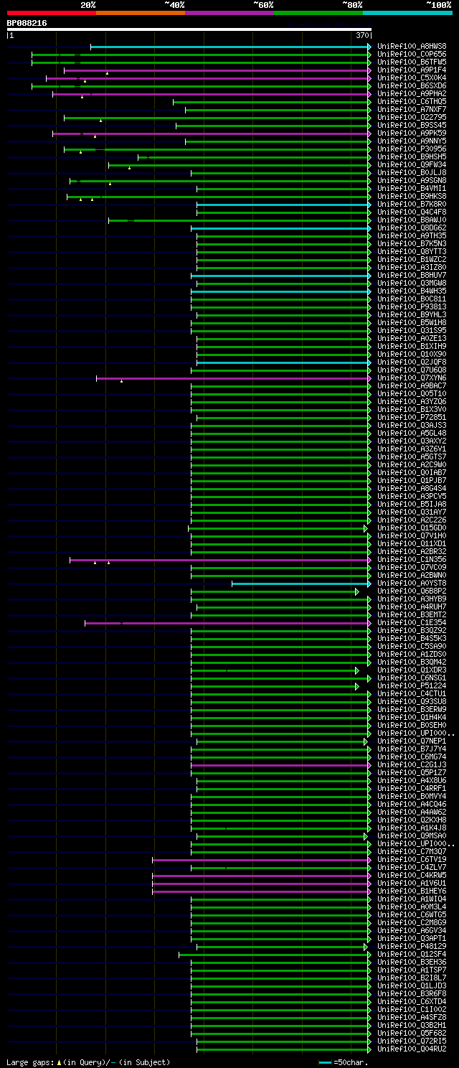
Task: Click the cyan ~100% identity legend segment
Action: coord(407,13)
